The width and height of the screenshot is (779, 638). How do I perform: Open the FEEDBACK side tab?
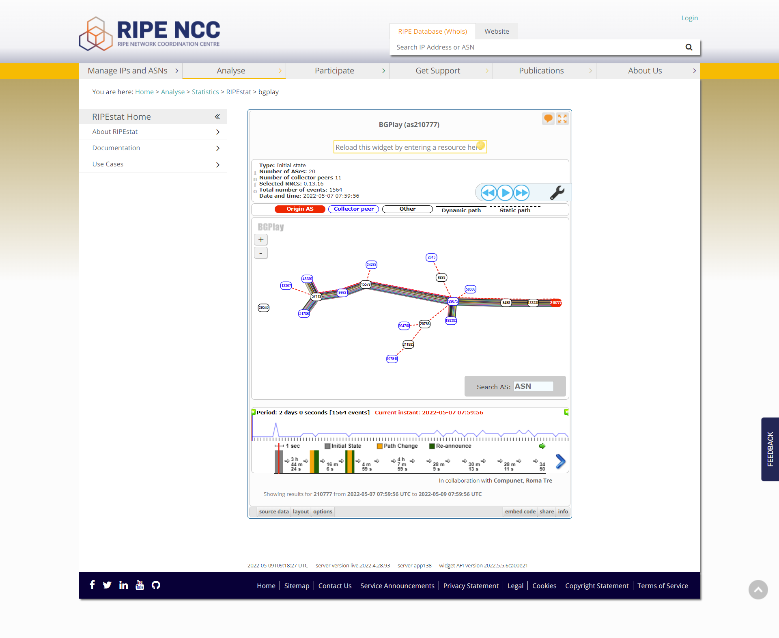[x=770, y=449]
